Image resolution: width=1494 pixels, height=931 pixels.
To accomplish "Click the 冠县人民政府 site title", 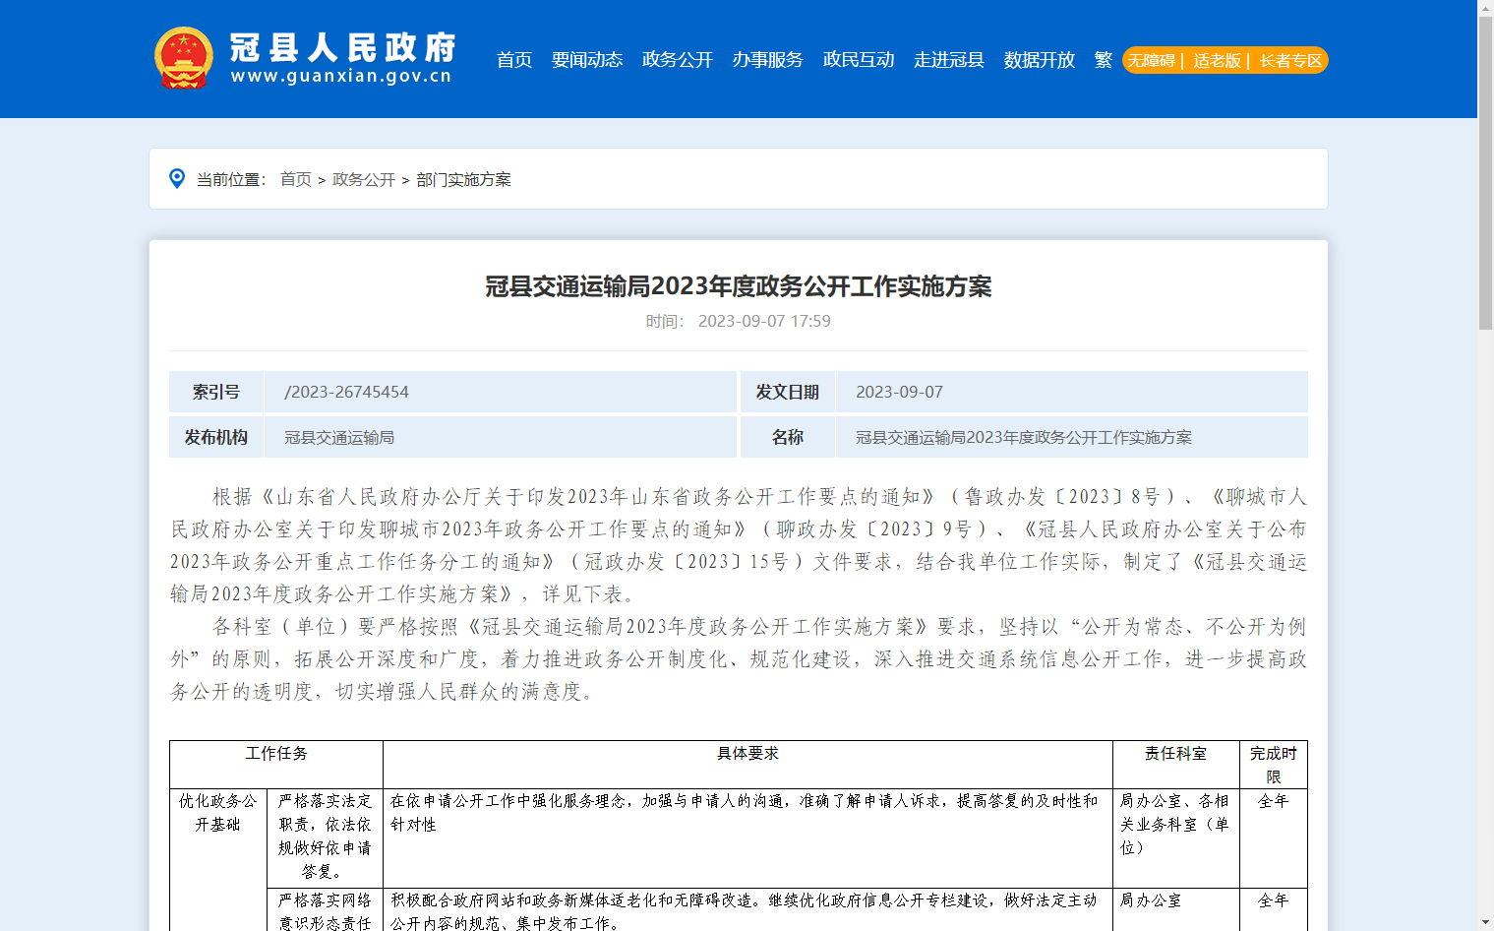I will pyautogui.click(x=343, y=47).
